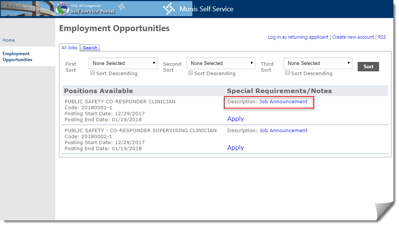Click the snowflake emblem beside Self Service Portal

(x=121, y=7)
